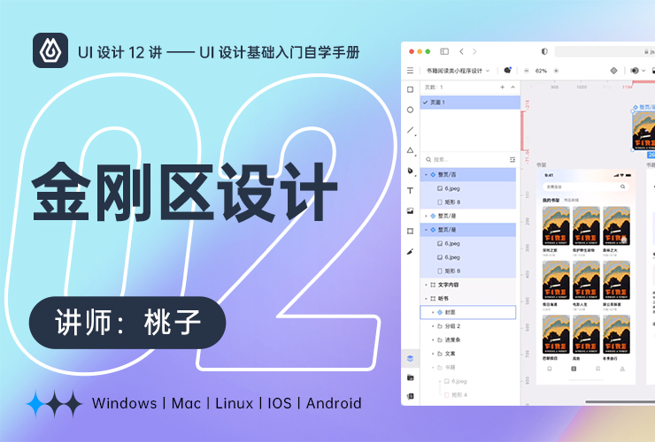Click the profile icon in mockup bottom nav

[x=622, y=369]
